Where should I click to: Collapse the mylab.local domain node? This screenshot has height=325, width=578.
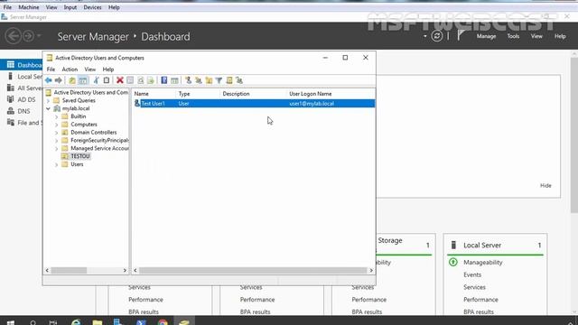point(48,108)
